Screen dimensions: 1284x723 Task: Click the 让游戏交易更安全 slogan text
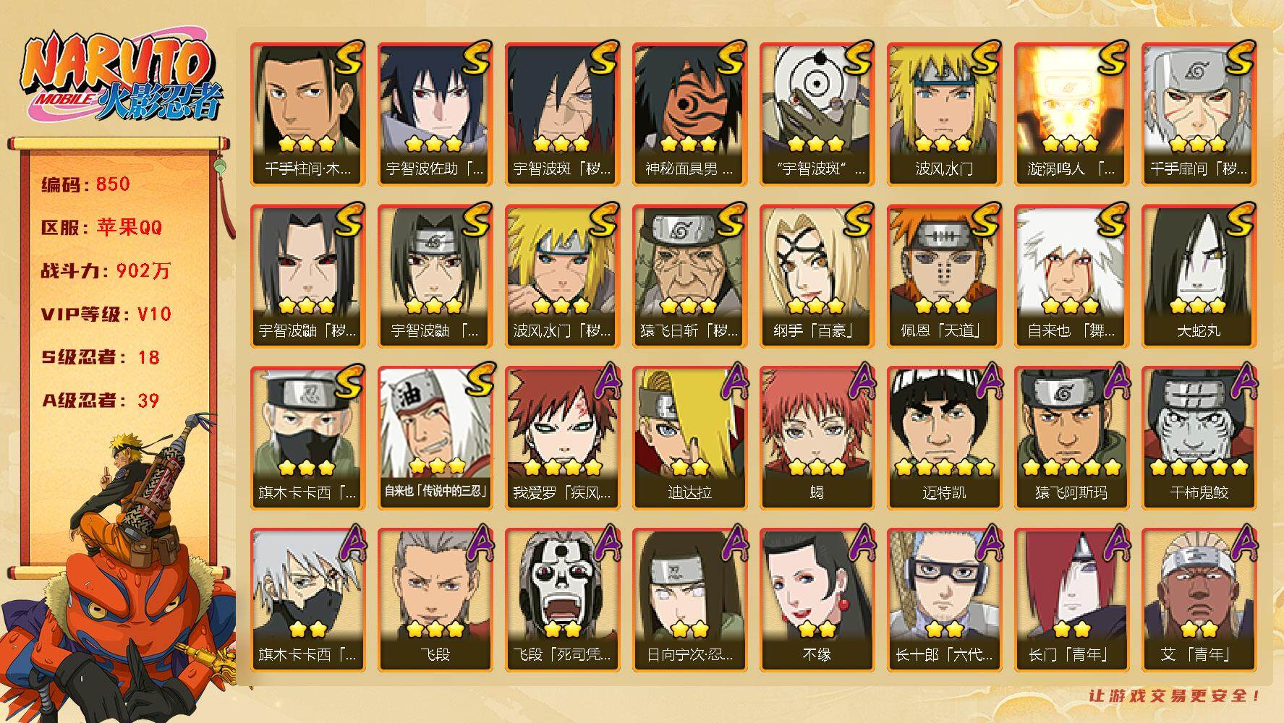point(1175,696)
